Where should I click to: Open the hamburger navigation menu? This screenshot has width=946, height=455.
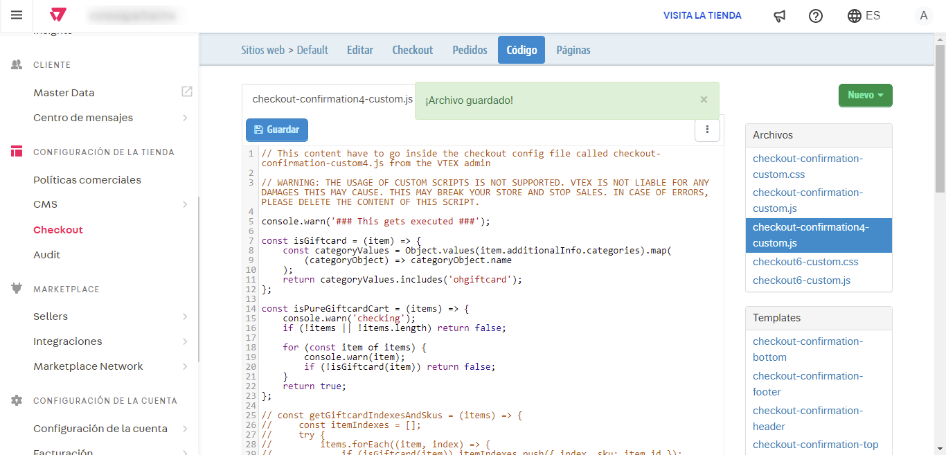17,15
